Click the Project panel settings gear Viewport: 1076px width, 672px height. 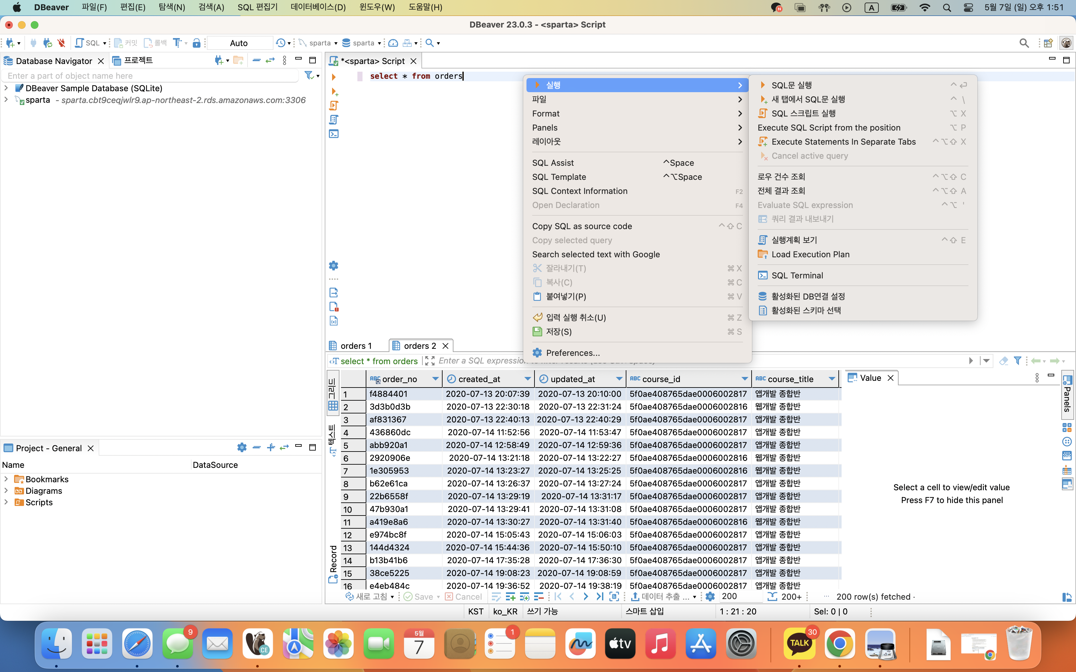(x=242, y=448)
